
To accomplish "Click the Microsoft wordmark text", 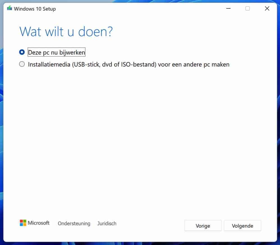I will click(x=38, y=223).
